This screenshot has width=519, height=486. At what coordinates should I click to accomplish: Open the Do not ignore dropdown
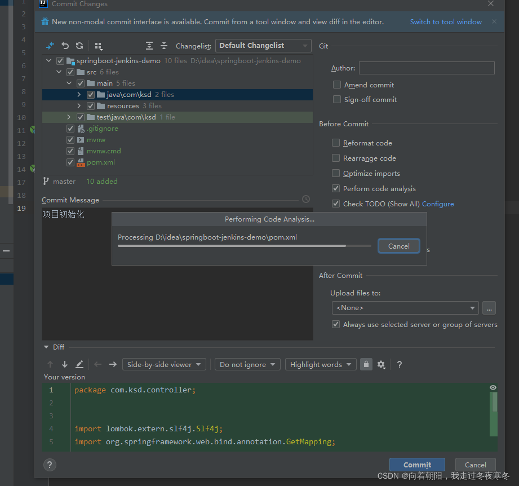tap(247, 364)
